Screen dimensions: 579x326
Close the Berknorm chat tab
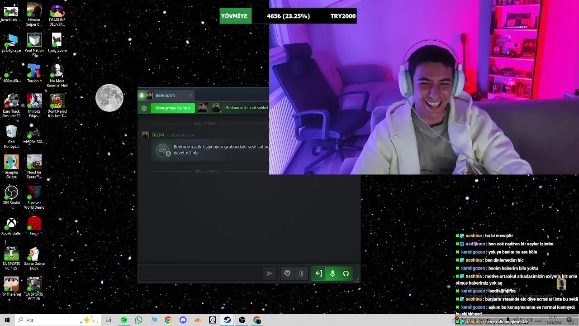pyautogui.click(x=190, y=96)
